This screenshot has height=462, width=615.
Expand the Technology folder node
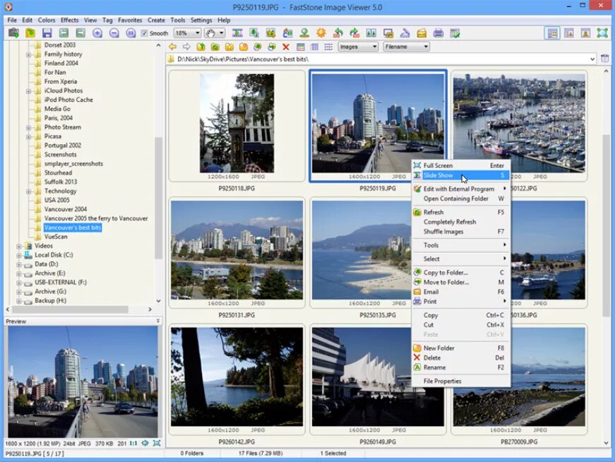pyautogui.click(x=29, y=191)
